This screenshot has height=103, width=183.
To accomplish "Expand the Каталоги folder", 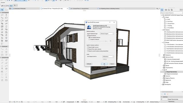I will (x=162, y=76).
